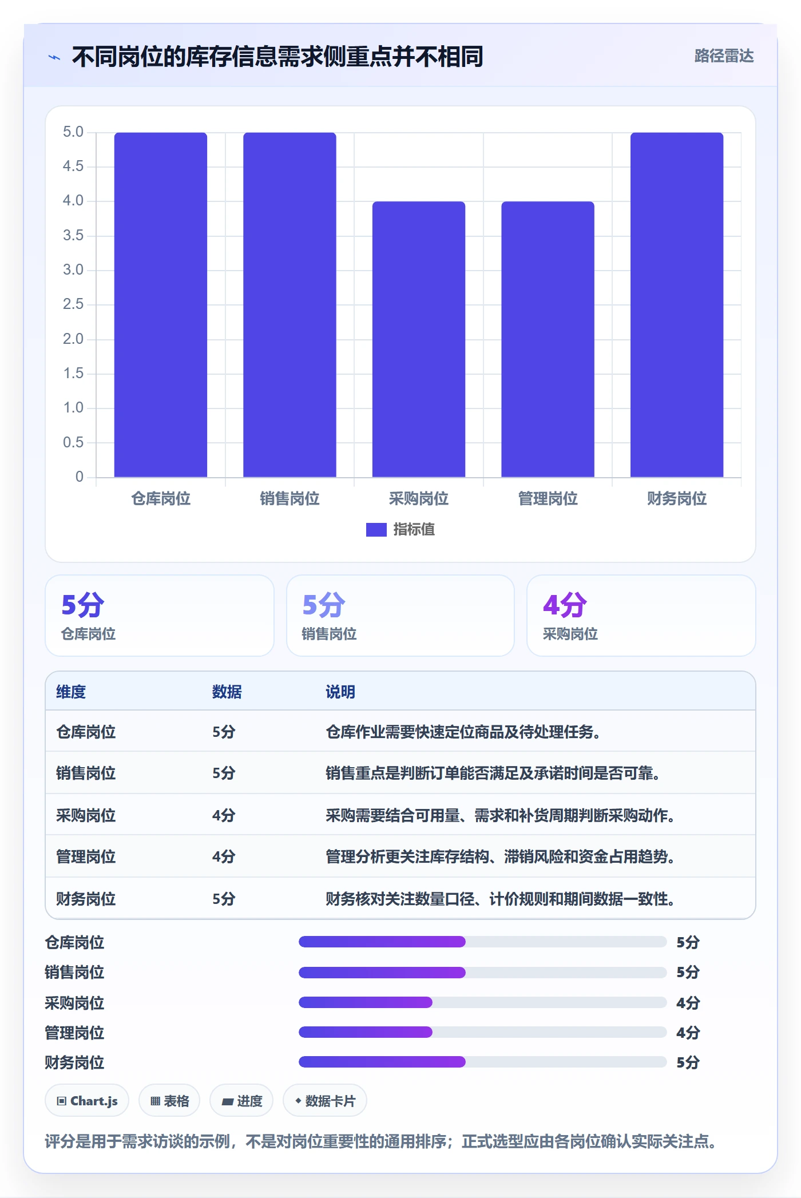Click description starting with 销售重点是判断订单
This screenshot has height=1198, width=801.
tap(493, 773)
